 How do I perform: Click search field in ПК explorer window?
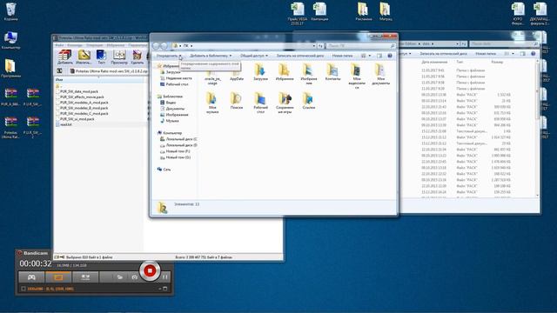(360, 46)
